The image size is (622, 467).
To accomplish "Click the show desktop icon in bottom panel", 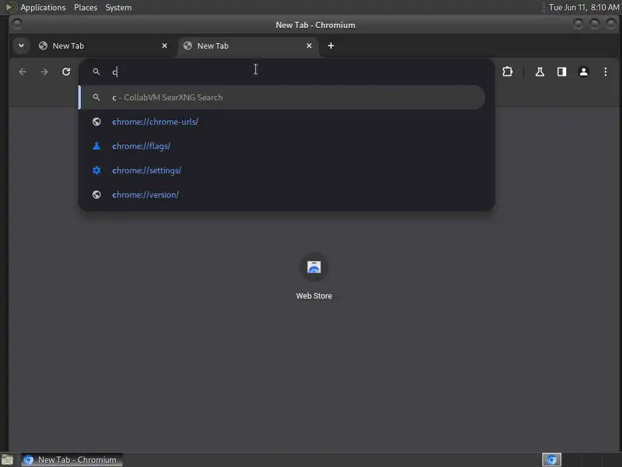I will pos(7,460).
